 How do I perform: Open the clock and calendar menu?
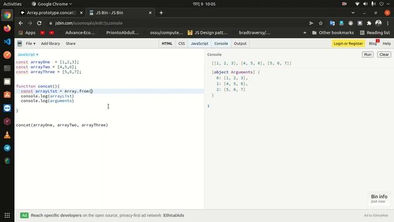(x=204, y=4)
